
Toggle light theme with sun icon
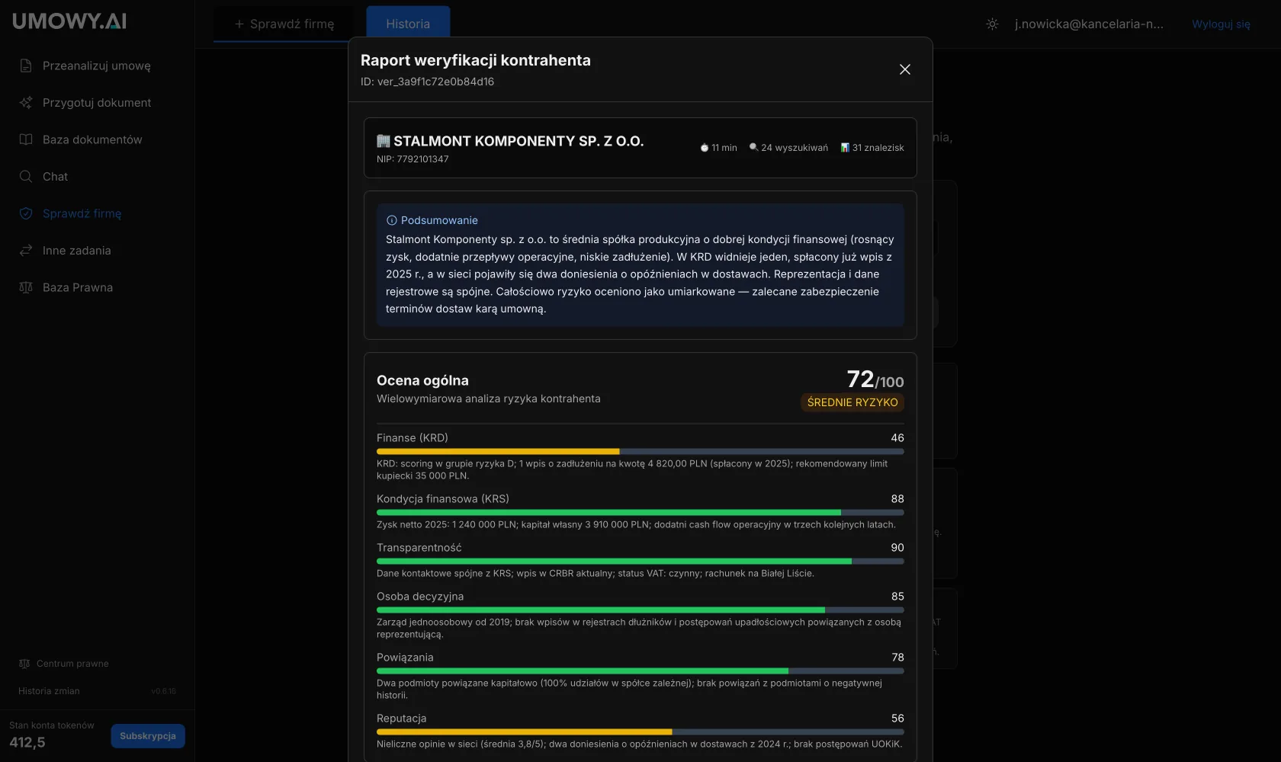tap(992, 24)
